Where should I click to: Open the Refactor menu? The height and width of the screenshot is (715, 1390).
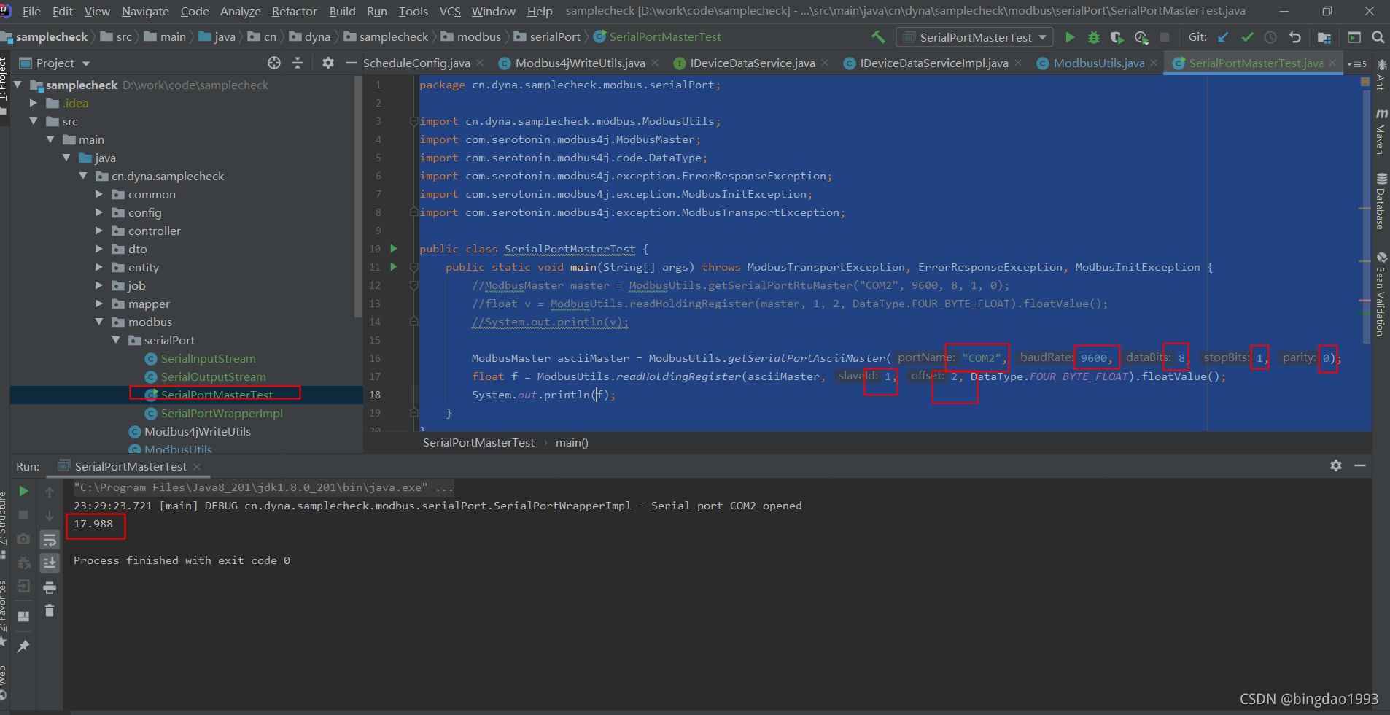tap(295, 11)
